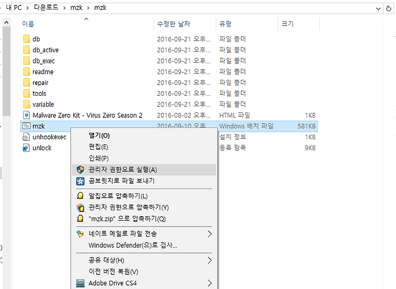396x289 pixels.
Task: Select the folder name "variable"
Action: pos(43,105)
